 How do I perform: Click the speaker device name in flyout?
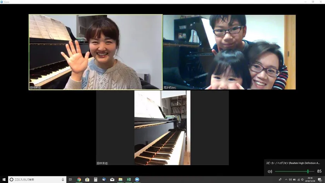point(293,163)
